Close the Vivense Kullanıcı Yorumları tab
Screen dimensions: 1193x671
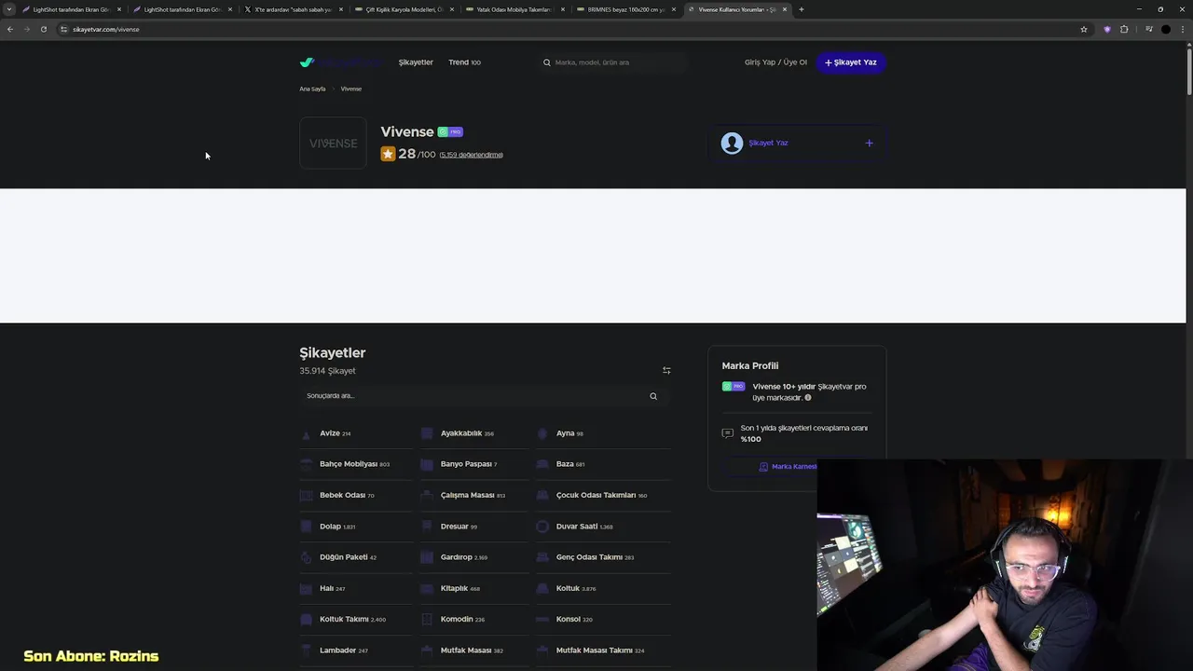[785, 9]
